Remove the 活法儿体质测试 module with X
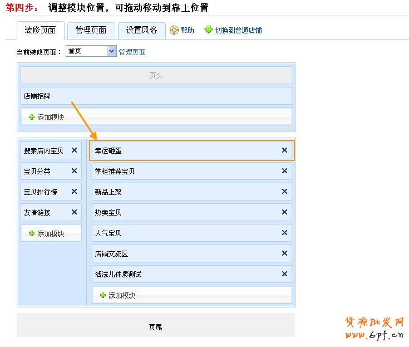 pos(284,274)
